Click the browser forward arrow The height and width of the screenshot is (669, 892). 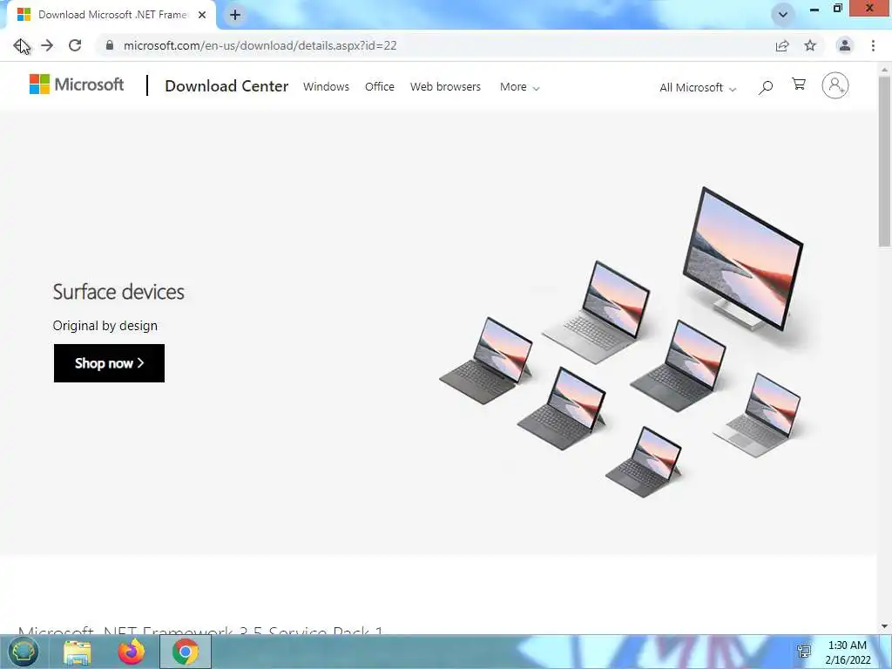[47, 45]
